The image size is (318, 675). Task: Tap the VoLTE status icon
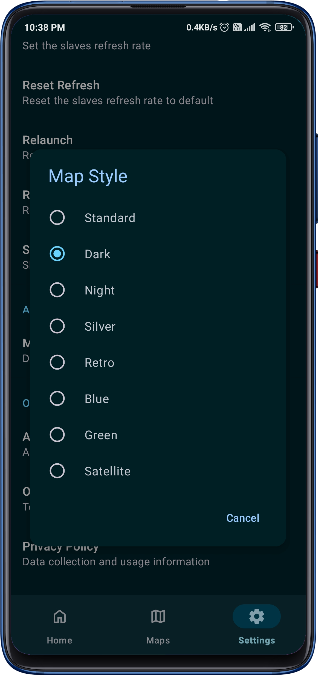(237, 27)
